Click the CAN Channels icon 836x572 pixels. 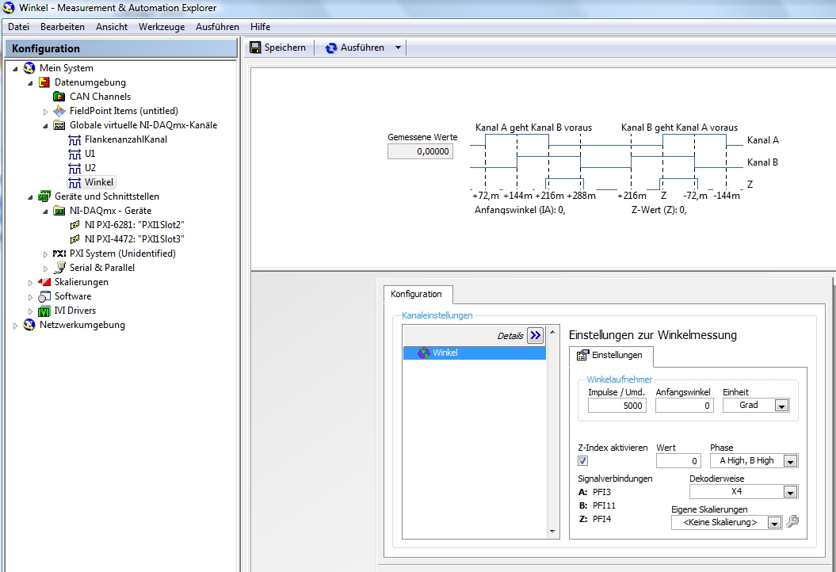(x=59, y=97)
